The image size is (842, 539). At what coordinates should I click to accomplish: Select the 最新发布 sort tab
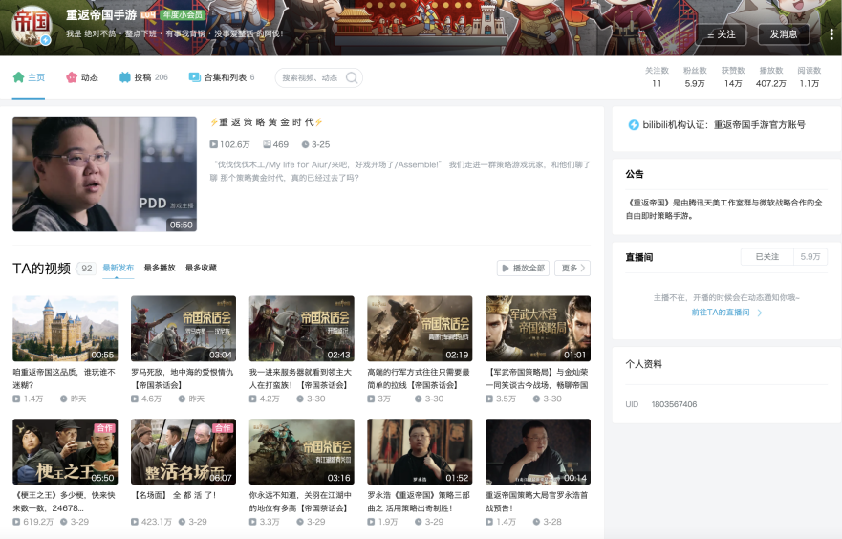[x=119, y=268]
